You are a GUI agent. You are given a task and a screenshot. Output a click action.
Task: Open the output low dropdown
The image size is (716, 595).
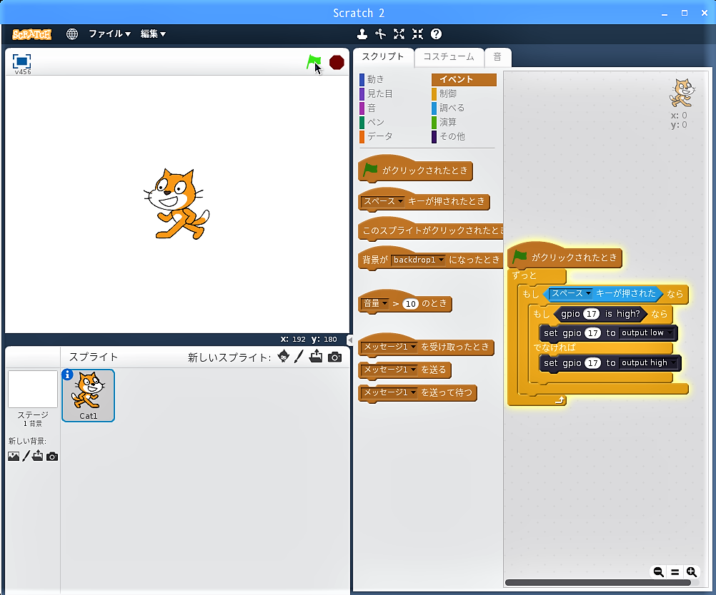(x=647, y=333)
